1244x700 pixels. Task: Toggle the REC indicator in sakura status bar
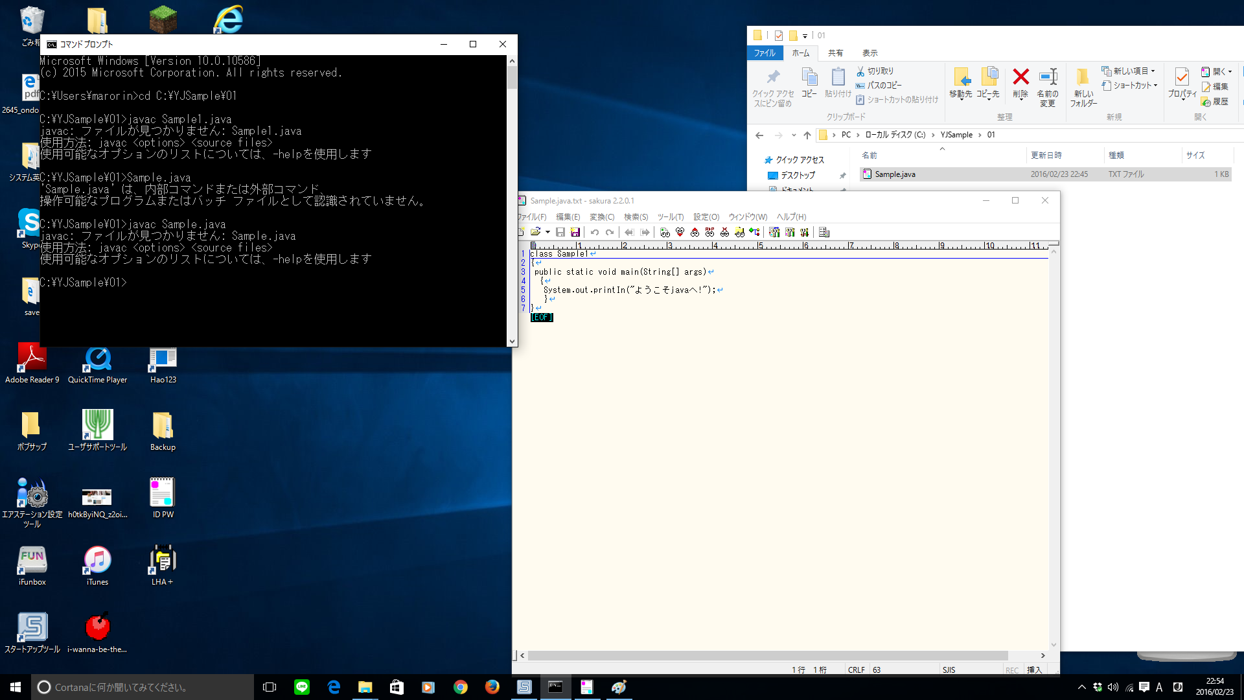(x=1012, y=670)
